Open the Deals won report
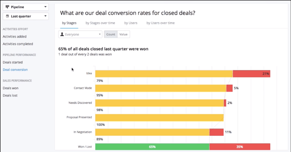 pyautogui.click(x=10, y=88)
